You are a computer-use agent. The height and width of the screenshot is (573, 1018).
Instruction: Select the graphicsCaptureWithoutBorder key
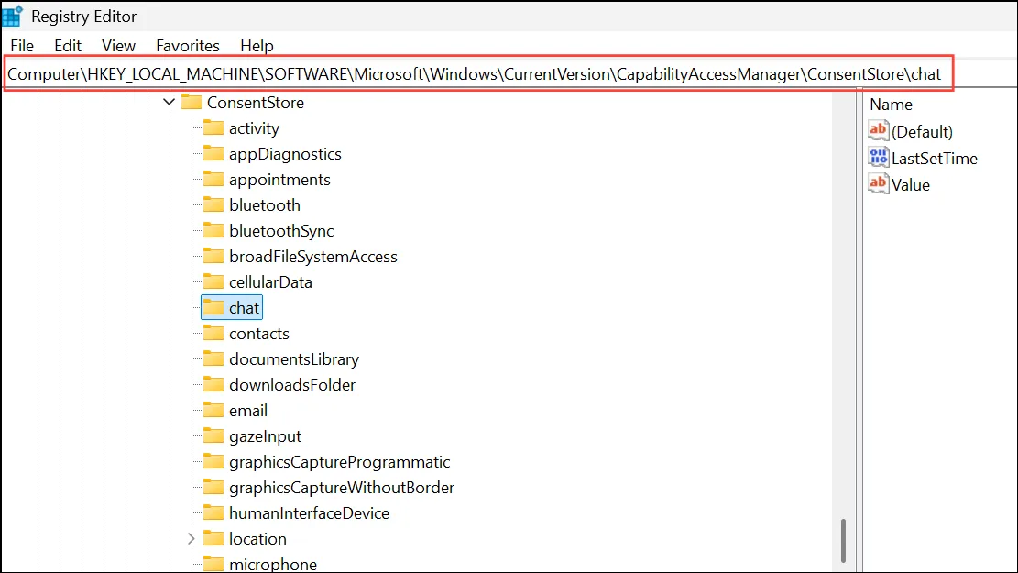click(x=342, y=488)
